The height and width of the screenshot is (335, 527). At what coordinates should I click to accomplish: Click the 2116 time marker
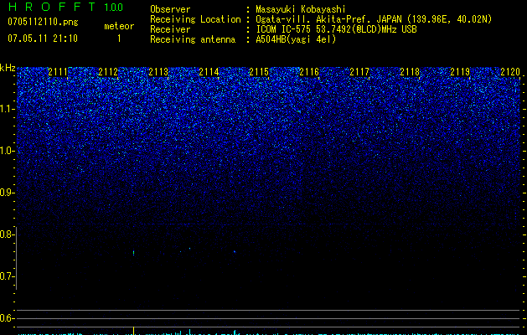[x=309, y=72]
